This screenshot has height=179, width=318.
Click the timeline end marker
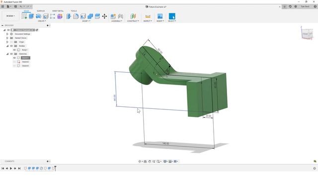pos(55,168)
